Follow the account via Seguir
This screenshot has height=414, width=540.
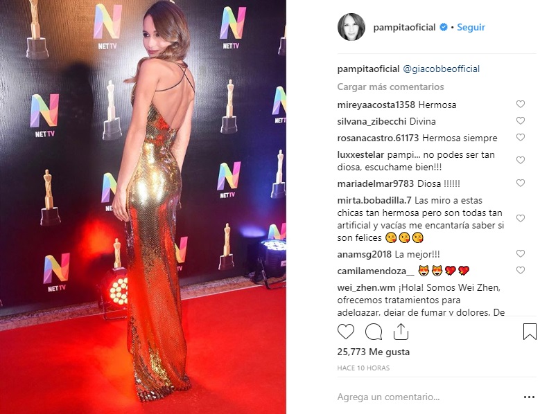pyautogui.click(x=471, y=27)
